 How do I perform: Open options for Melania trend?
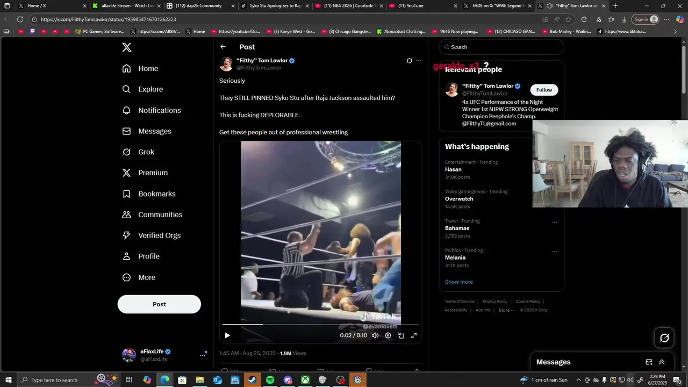pos(555,252)
